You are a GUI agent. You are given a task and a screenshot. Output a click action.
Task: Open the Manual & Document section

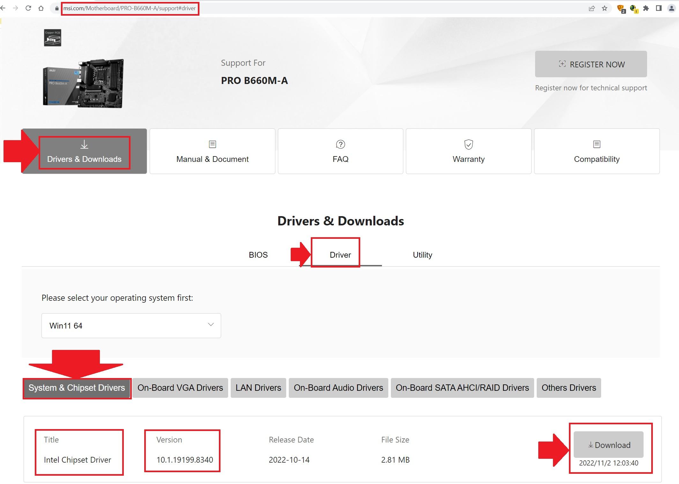(x=213, y=151)
